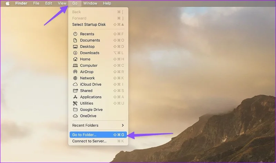Select the Documents label

click(x=90, y=40)
